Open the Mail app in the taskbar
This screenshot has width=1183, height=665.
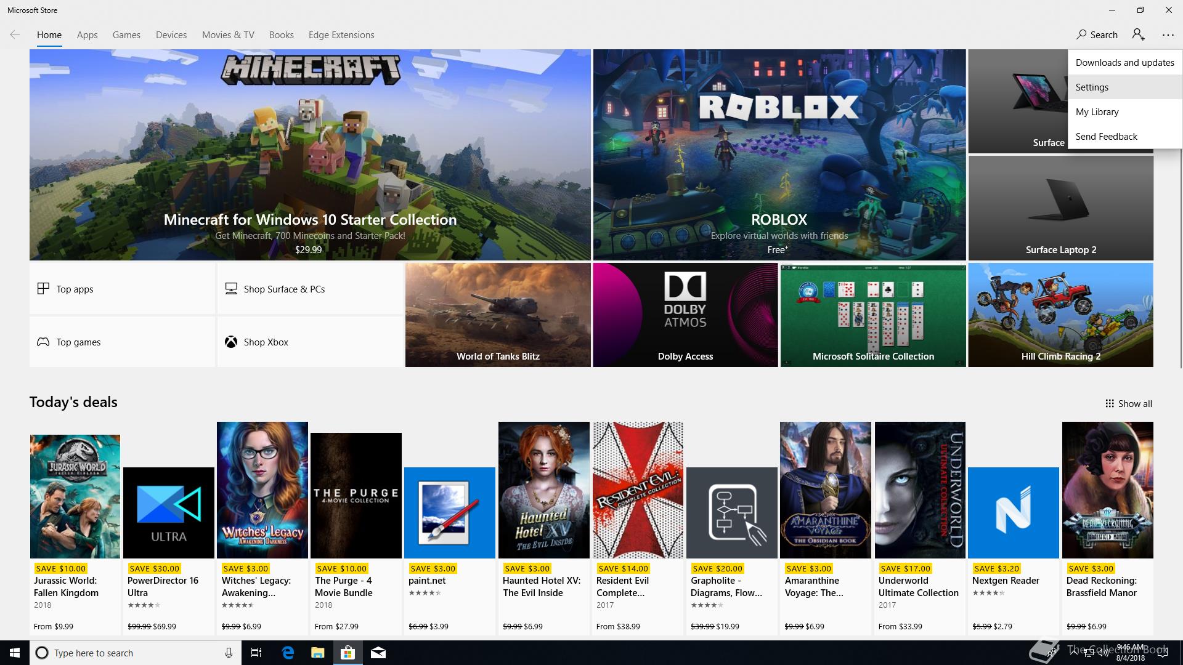click(378, 653)
